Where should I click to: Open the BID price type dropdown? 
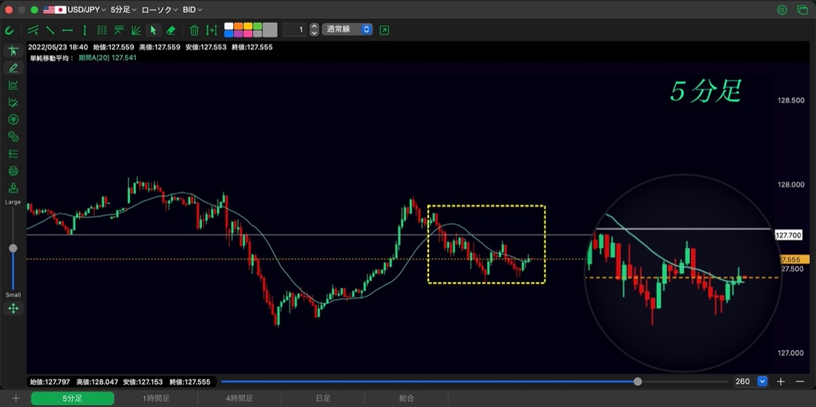(192, 10)
